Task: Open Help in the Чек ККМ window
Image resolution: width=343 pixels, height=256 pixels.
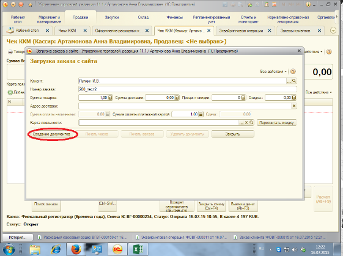Action: click(x=329, y=52)
